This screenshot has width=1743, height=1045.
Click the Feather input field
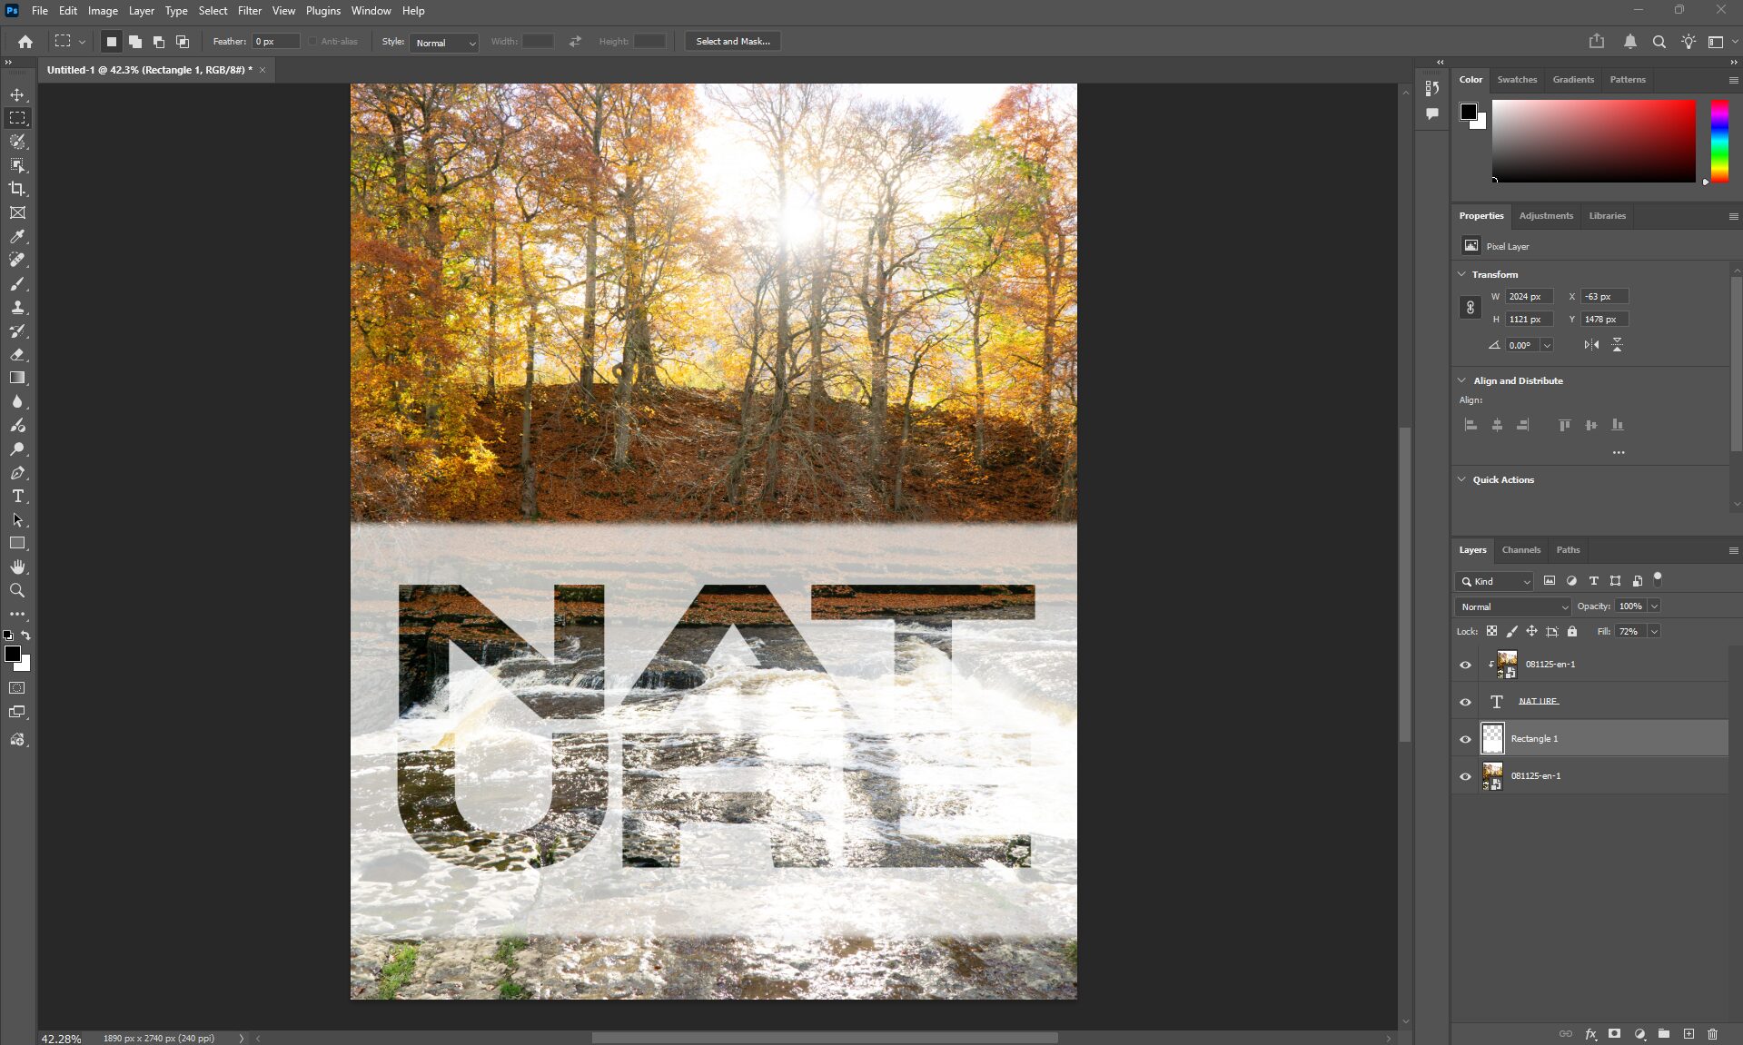point(275,42)
